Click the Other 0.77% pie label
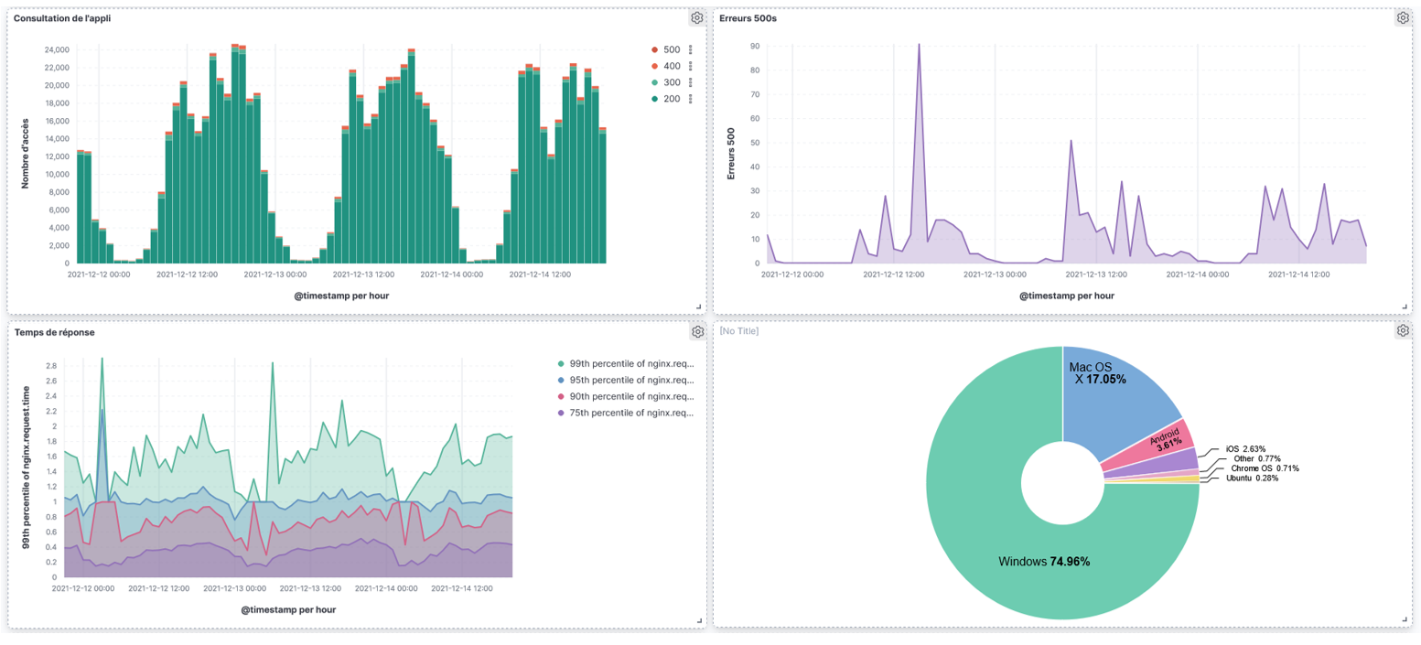Image resolution: width=1421 pixels, height=645 pixels. point(1257,458)
